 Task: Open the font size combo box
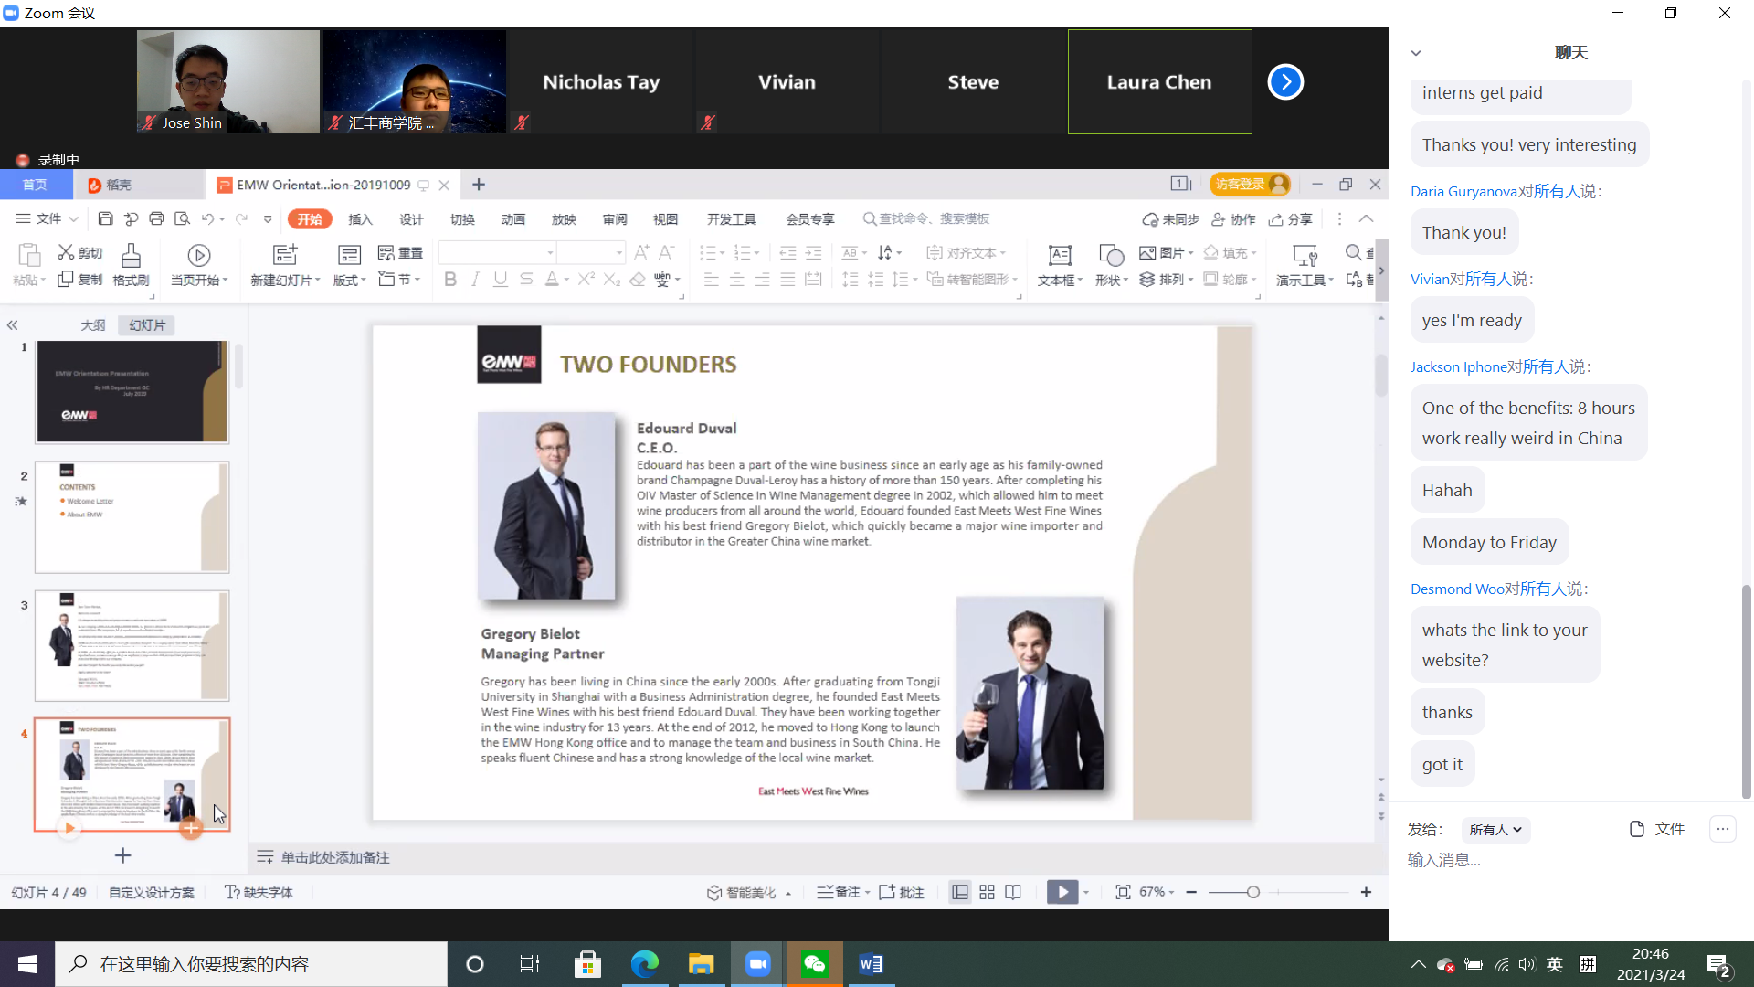592,252
